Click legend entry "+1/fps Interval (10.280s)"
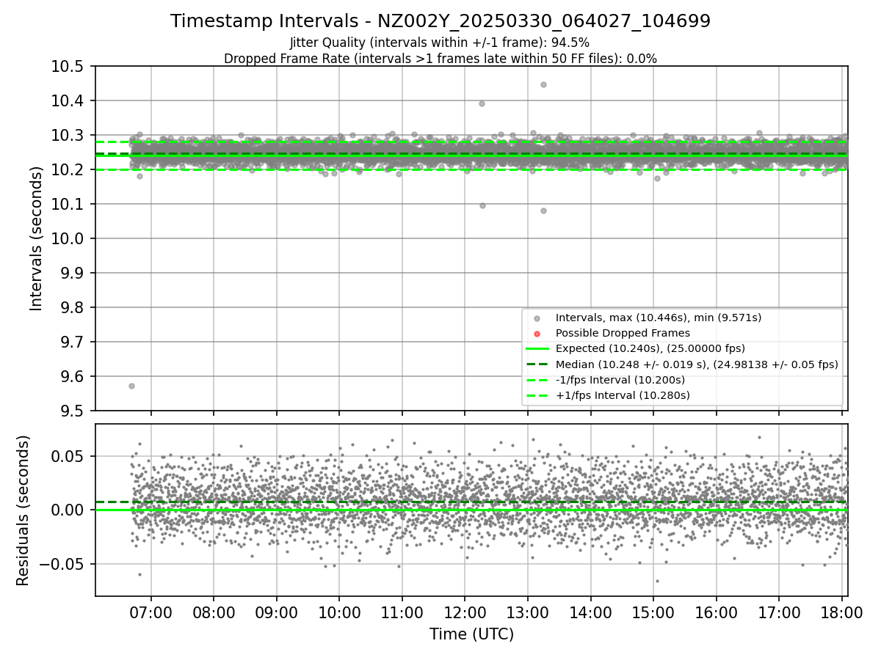 coord(623,395)
